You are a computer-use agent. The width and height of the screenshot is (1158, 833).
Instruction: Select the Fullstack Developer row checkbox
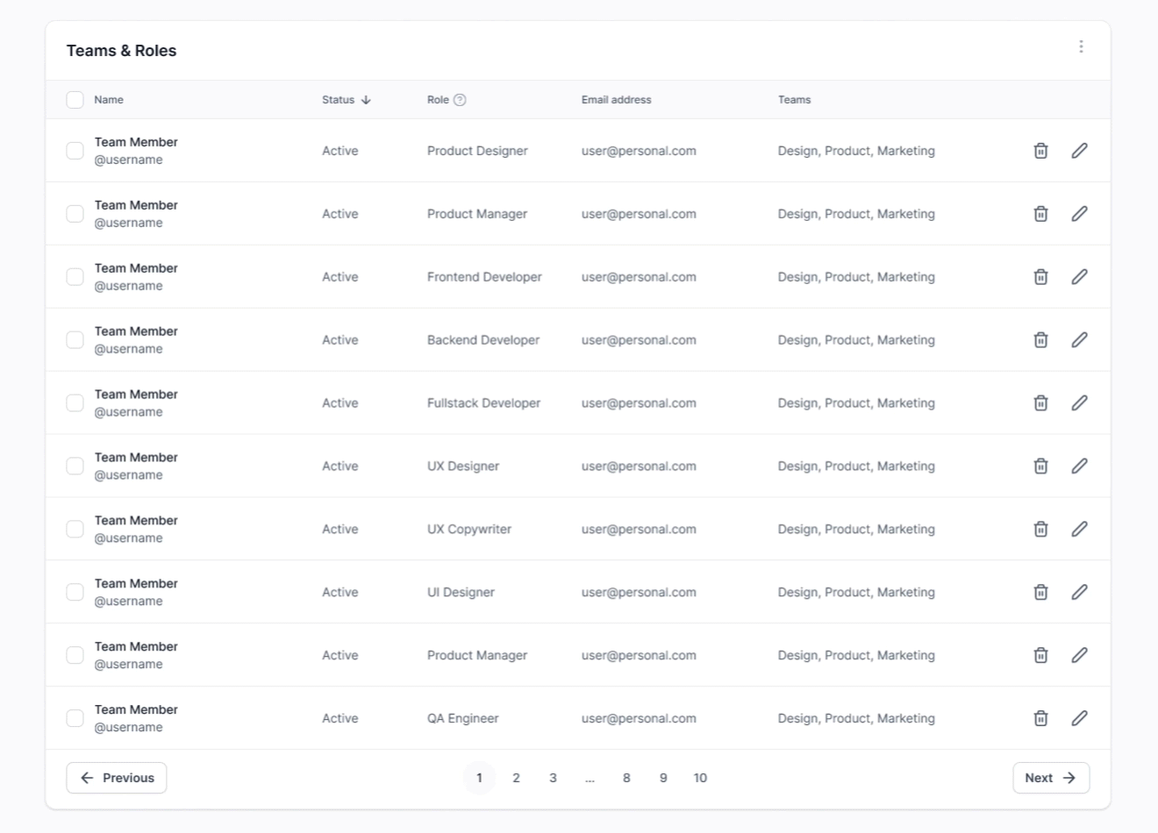(x=75, y=403)
